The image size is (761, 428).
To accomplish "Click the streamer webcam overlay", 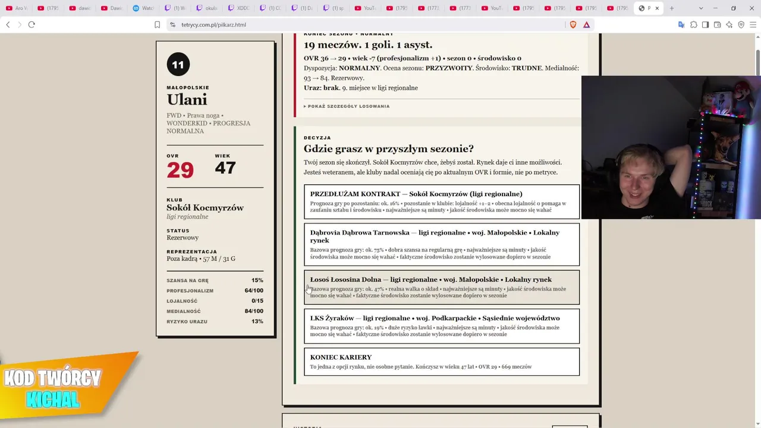I will pos(671,147).
